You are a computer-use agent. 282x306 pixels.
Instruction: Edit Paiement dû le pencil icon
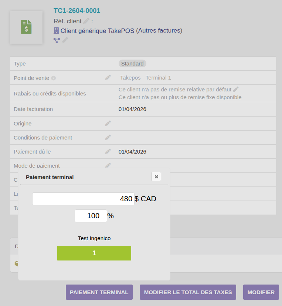point(108,151)
